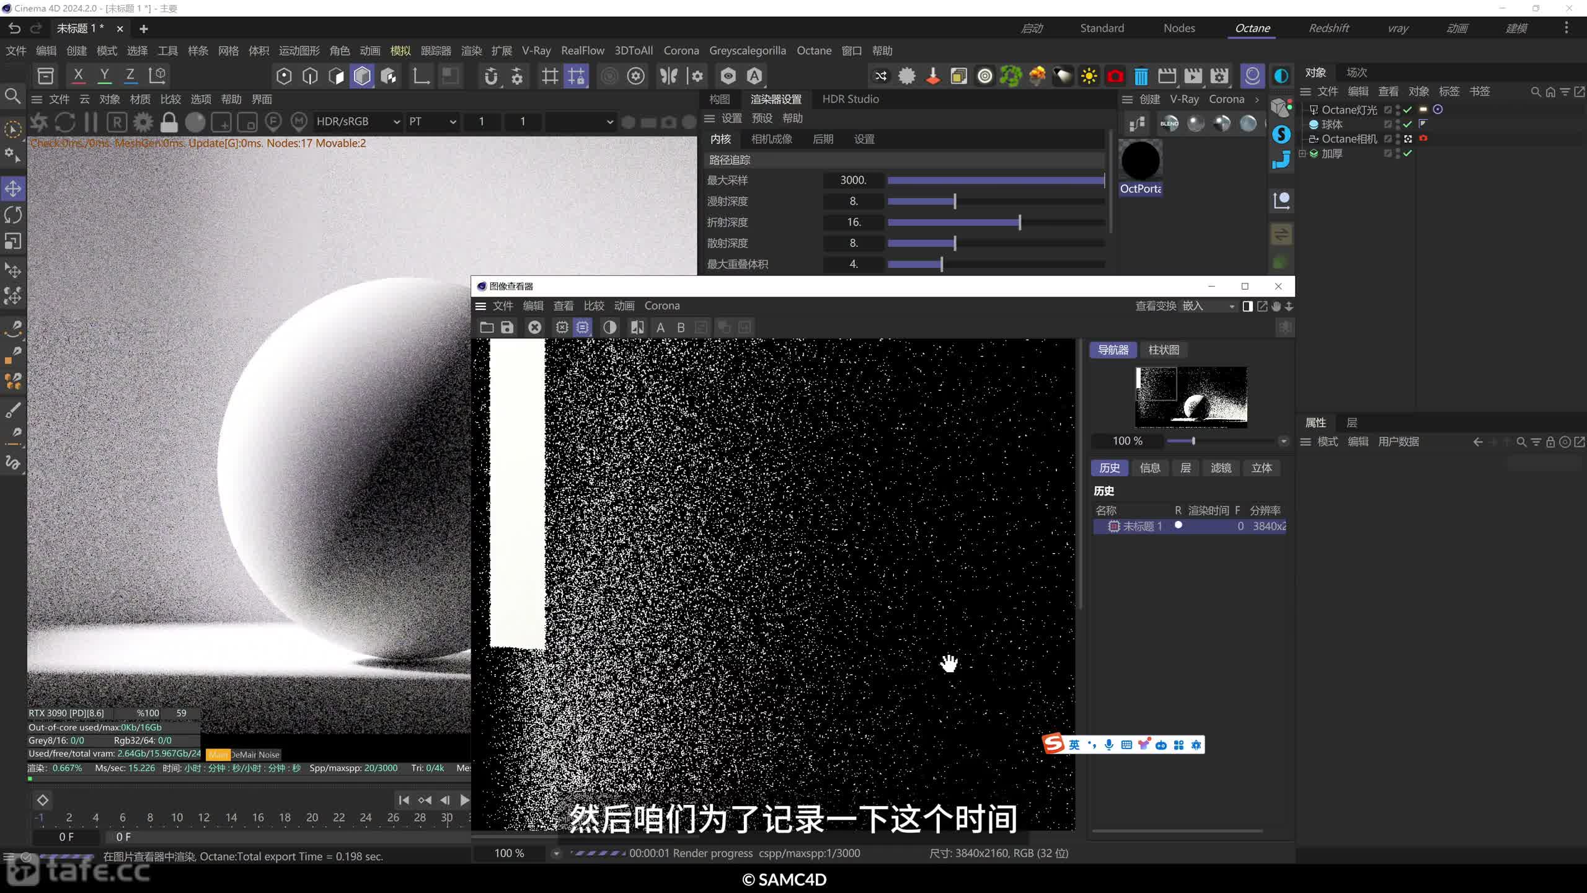The height and width of the screenshot is (893, 1587).
Task: Open Octane live viewer settings gear icon
Action: click(x=143, y=122)
